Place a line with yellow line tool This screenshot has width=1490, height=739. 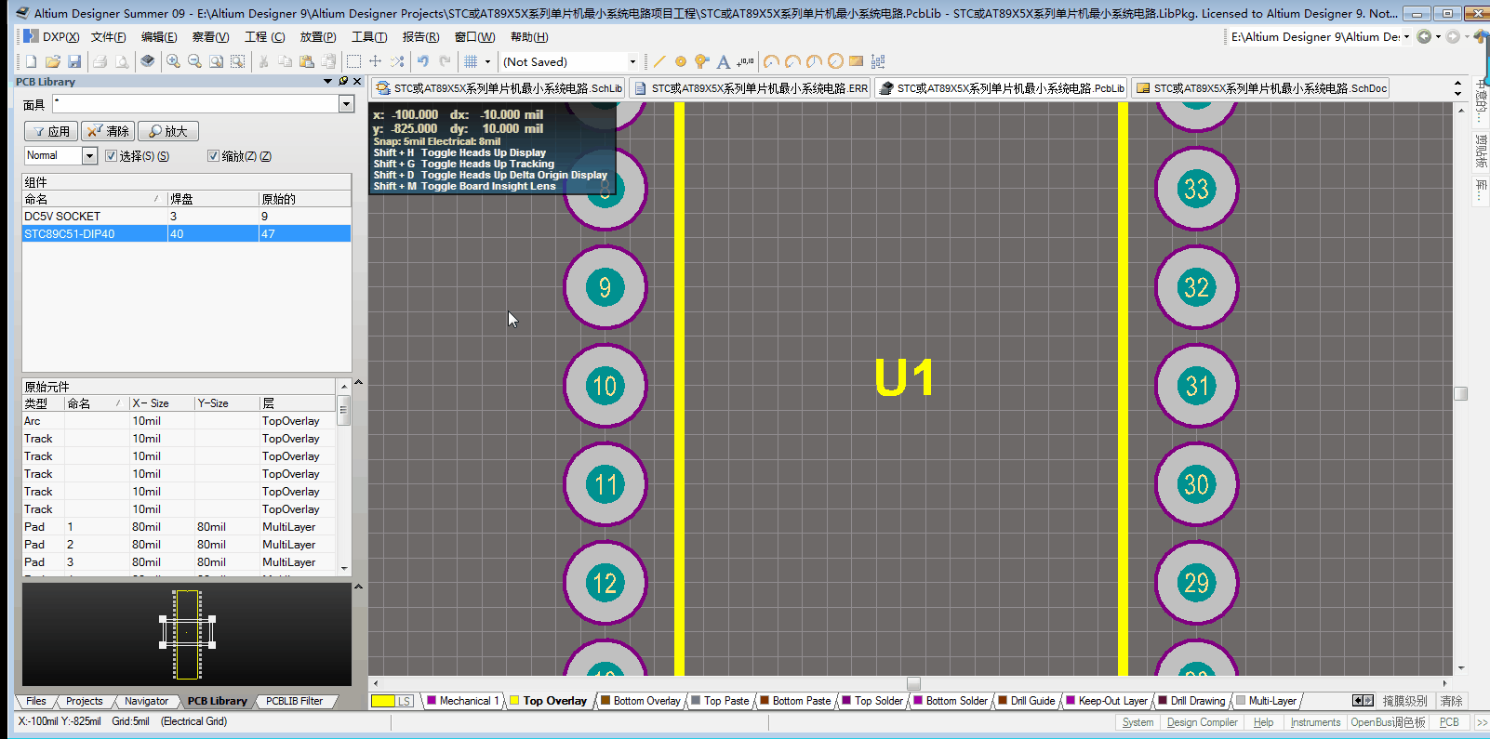[659, 61]
